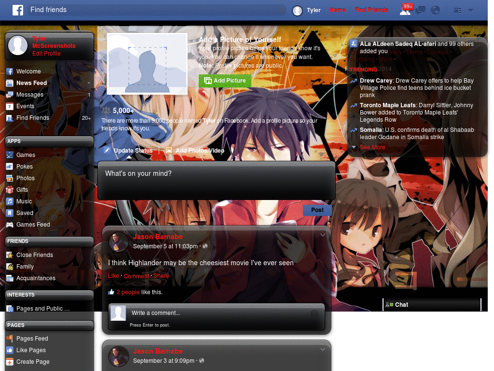Click Tyler's small avatar in top bar
The image size is (494, 371).
click(297, 11)
